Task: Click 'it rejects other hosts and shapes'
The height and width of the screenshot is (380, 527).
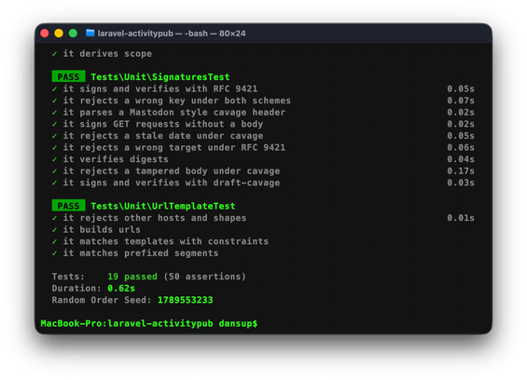Action: click(x=155, y=218)
